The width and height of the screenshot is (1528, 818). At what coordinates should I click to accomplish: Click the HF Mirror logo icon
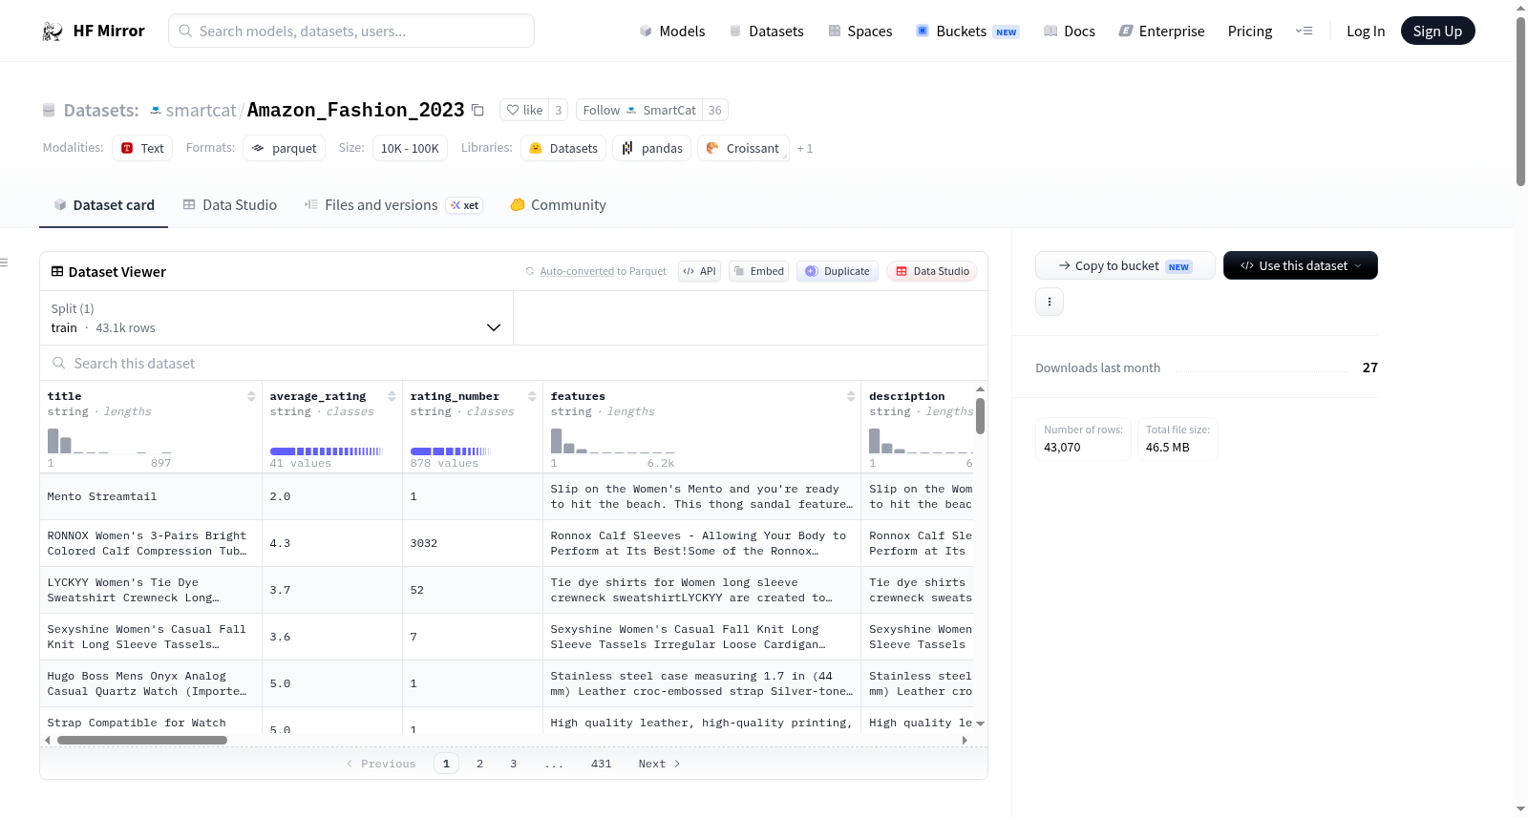pos(53,31)
